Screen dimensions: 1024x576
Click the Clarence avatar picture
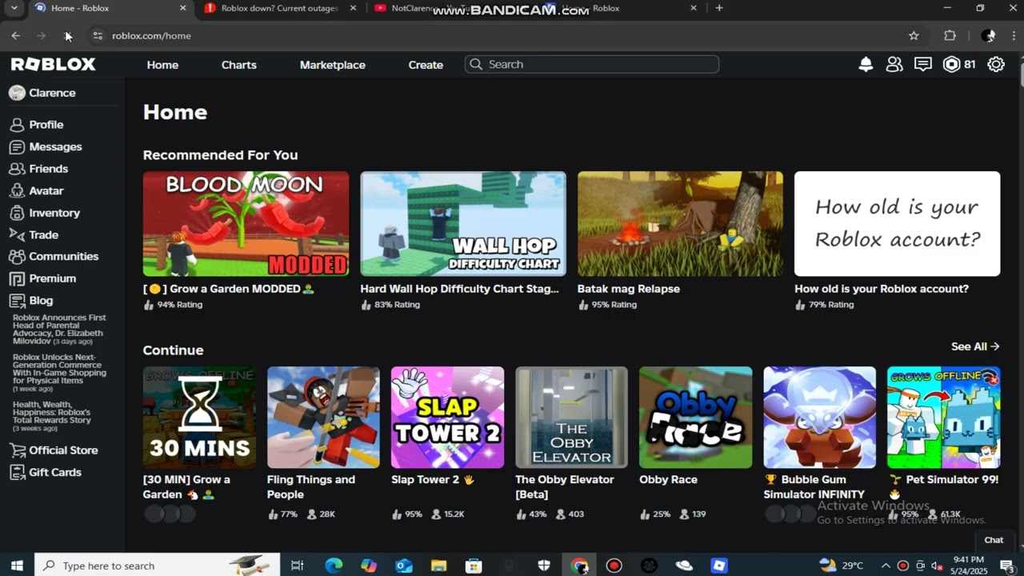click(x=17, y=93)
